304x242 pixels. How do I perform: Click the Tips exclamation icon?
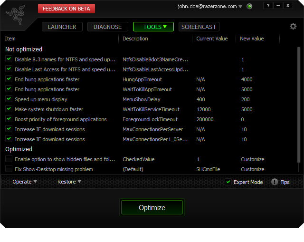275,182
